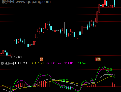Expand the indicator panel dropdown arrow
The width and height of the screenshot is (121, 92).
(x=2, y=63)
